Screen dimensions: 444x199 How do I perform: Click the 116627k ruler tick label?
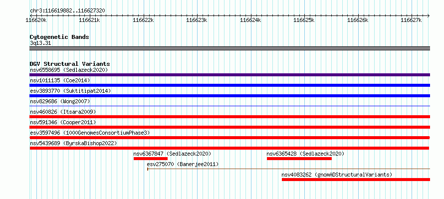click(412, 20)
